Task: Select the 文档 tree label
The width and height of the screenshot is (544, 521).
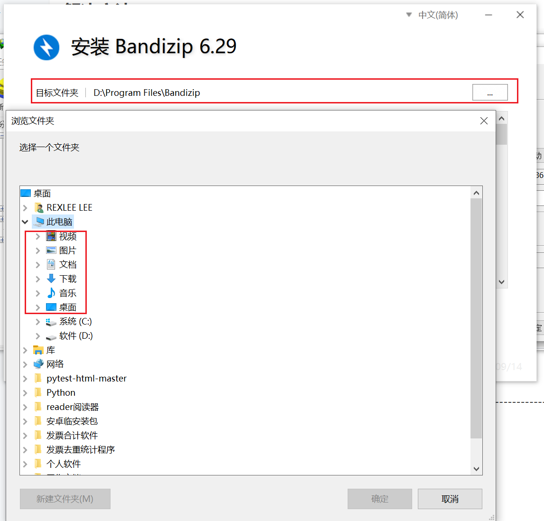Action: [x=68, y=265]
